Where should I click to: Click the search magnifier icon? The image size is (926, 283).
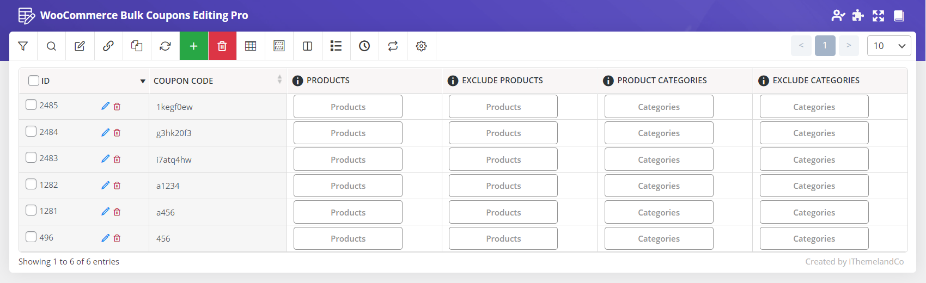point(51,46)
